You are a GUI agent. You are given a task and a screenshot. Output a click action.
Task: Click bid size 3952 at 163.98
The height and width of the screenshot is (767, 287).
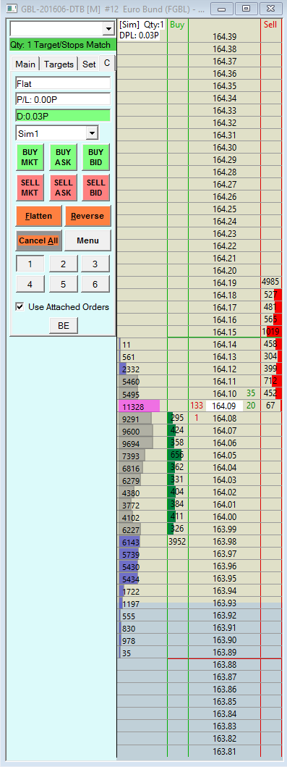pos(177,541)
